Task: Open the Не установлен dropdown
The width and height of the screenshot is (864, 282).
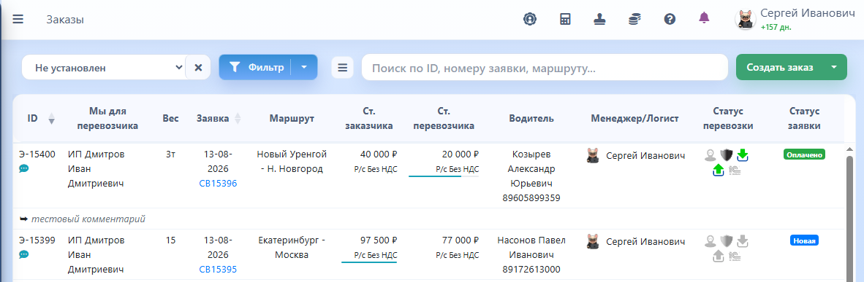Action: (104, 68)
